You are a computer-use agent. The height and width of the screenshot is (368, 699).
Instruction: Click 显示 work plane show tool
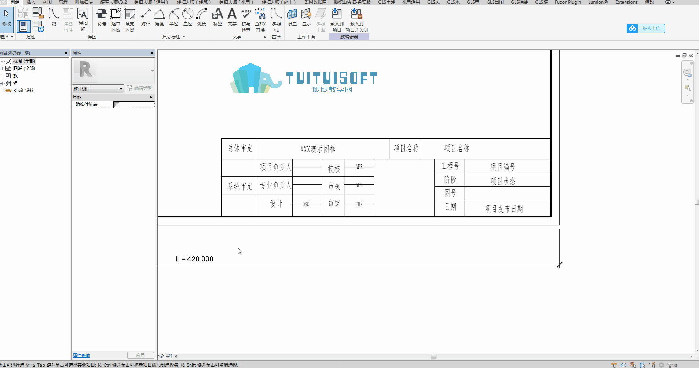(x=307, y=18)
